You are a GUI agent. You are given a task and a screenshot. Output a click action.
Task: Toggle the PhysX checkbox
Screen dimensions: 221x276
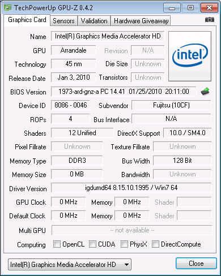[x=124, y=244]
